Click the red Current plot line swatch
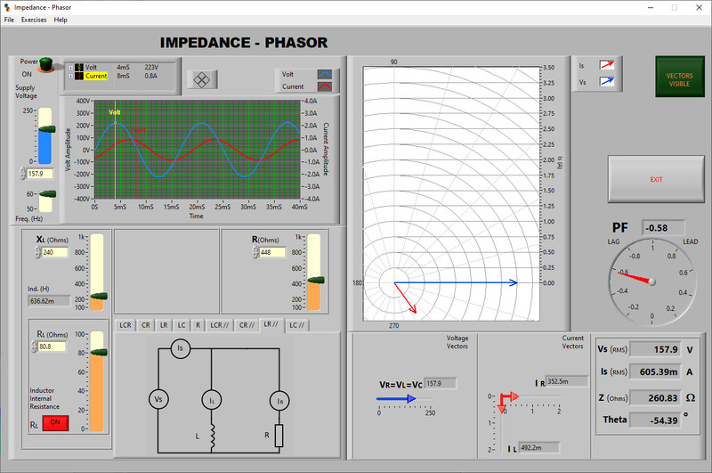This screenshot has width=712, height=473. pos(325,86)
